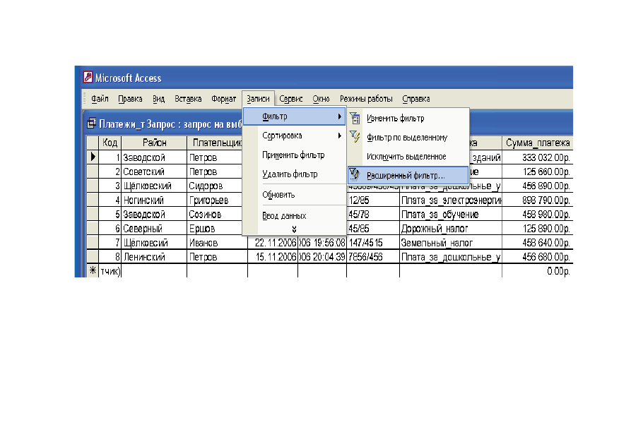Click the Щёлковский cell in row 3

tap(154, 186)
